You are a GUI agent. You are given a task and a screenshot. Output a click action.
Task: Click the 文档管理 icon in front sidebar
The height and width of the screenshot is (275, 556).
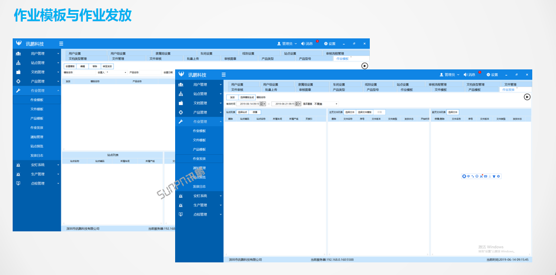click(181, 103)
